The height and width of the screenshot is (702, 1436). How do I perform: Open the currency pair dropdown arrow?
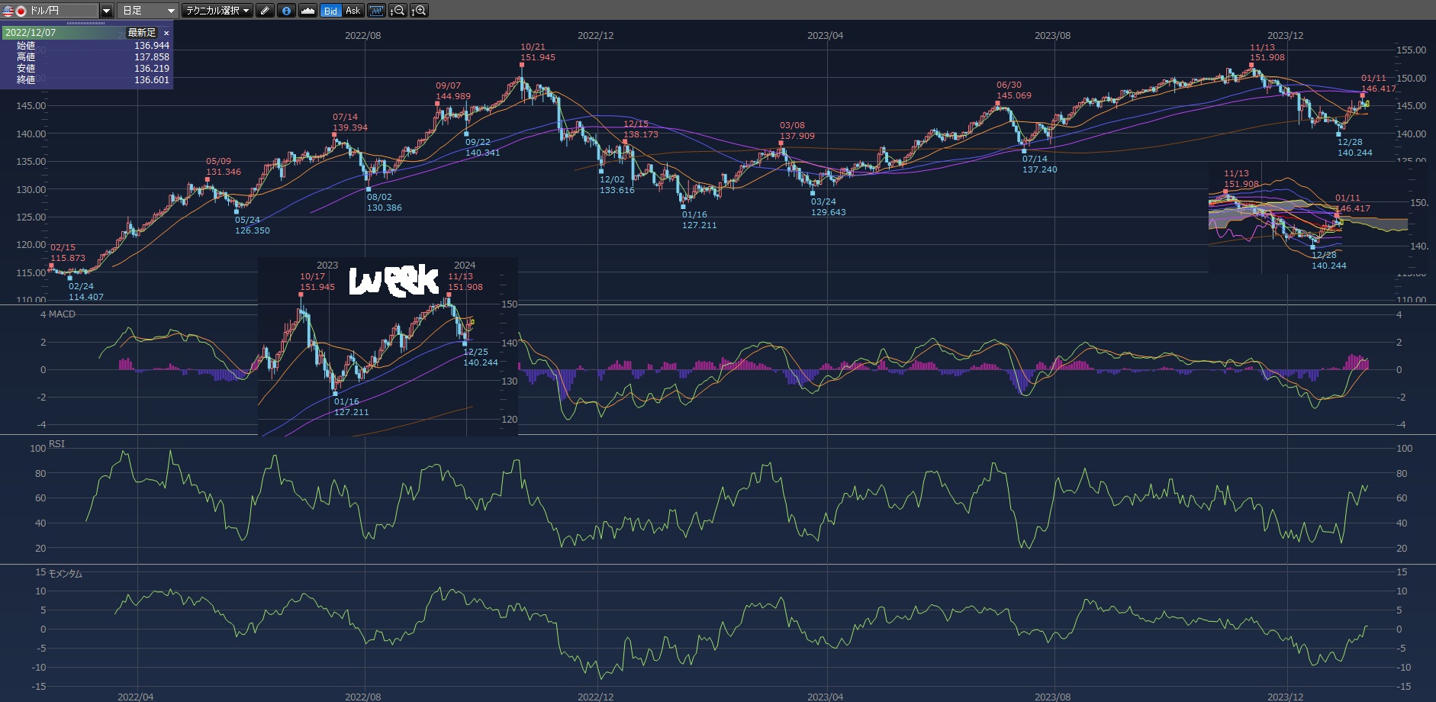(x=107, y=11)
